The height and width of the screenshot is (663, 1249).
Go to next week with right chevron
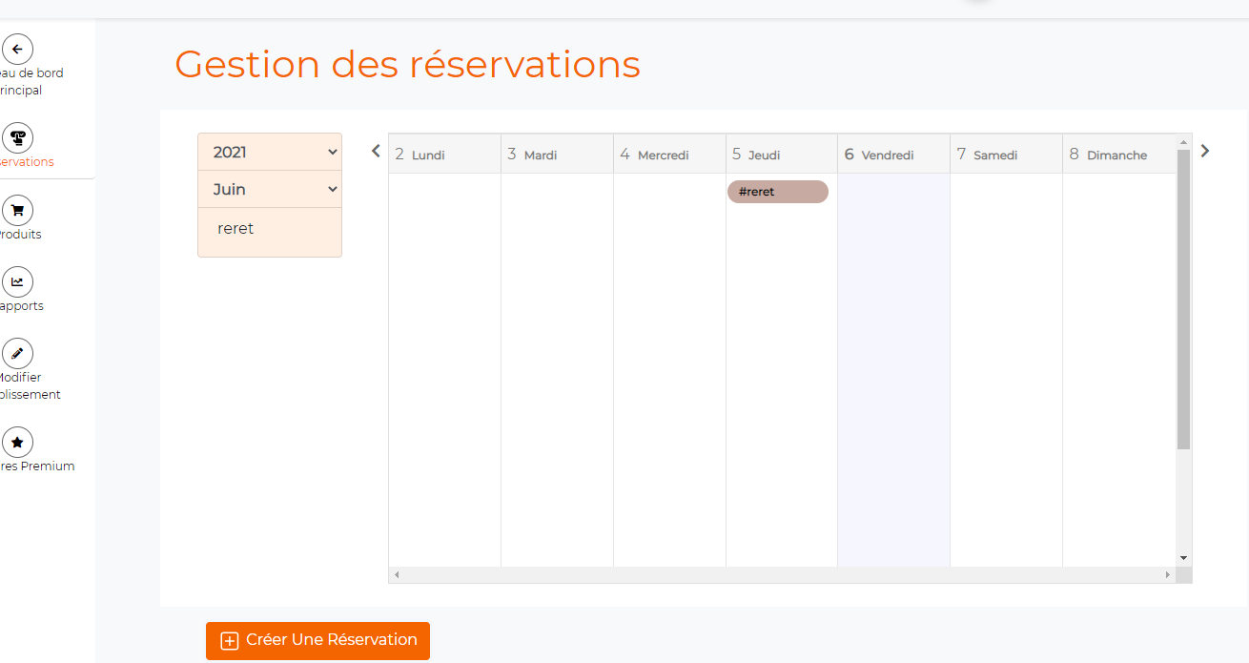[x=1205, y=151]
